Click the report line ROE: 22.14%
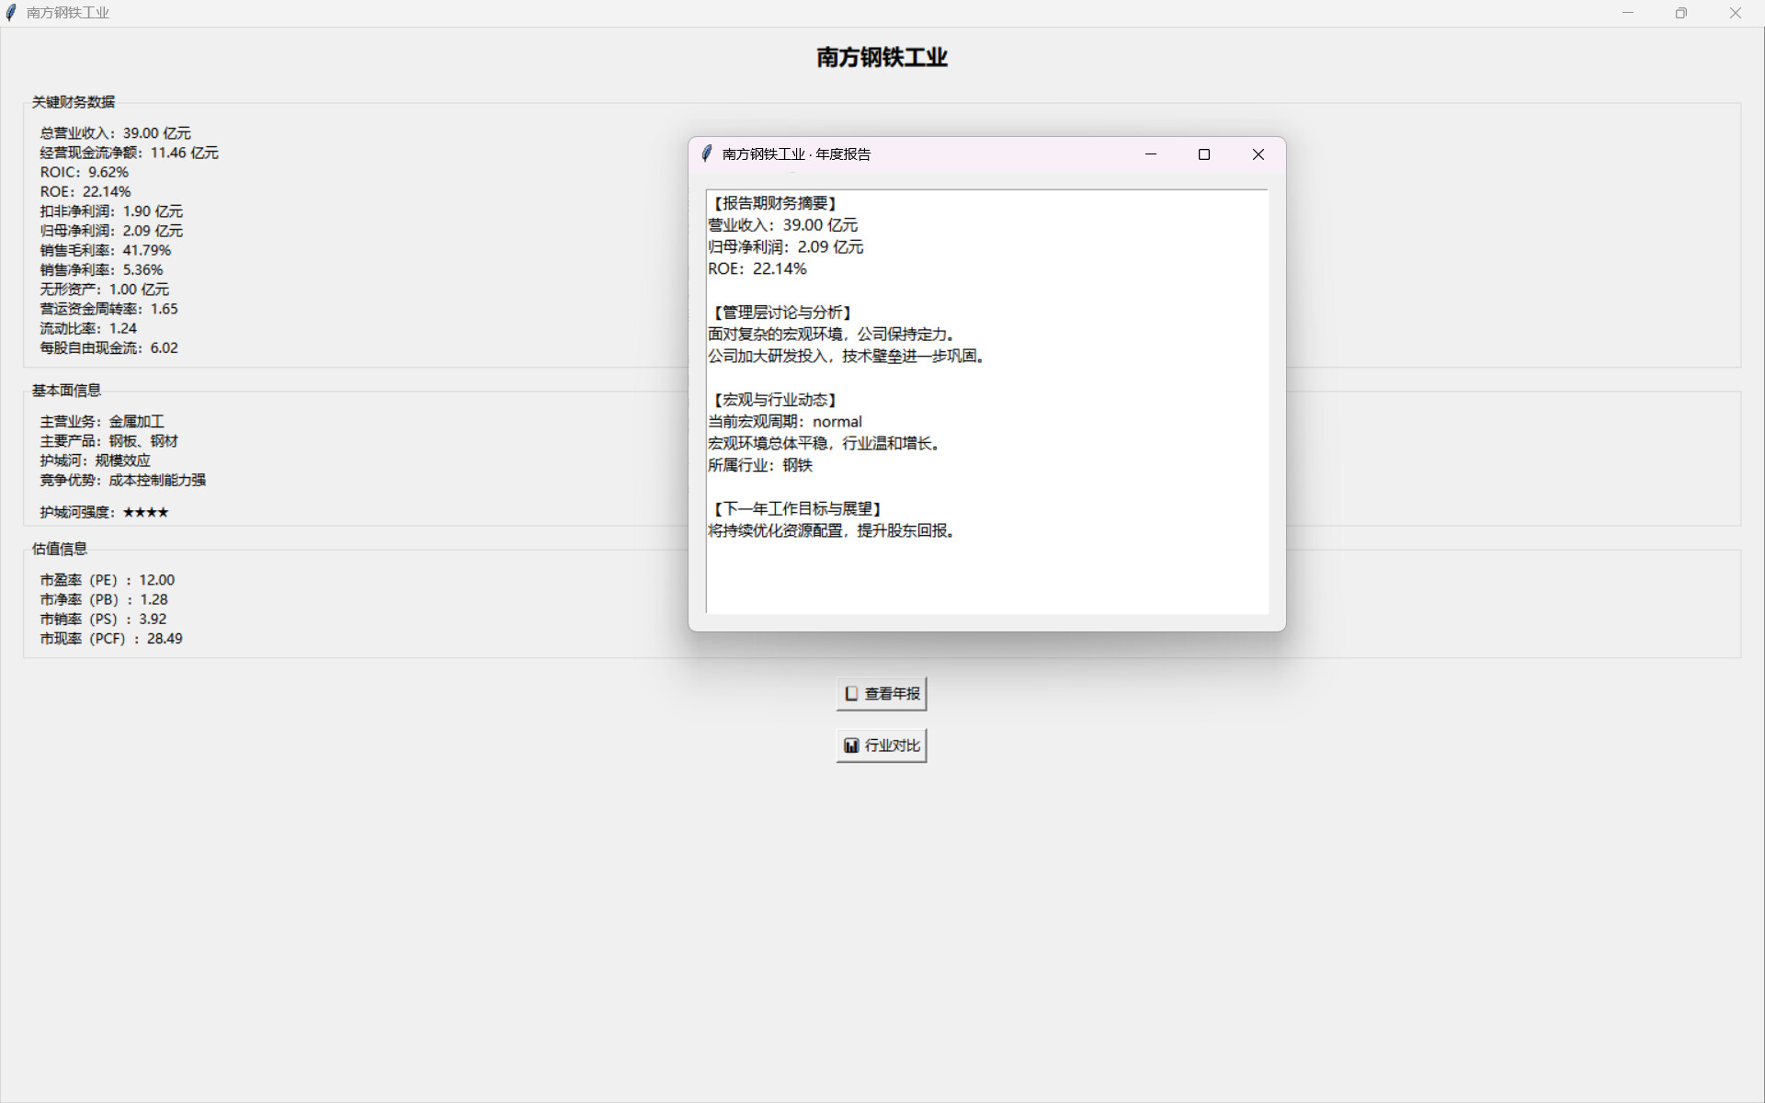Image resolution: width=1765 pixels, height=1103 pixels. (757, 268)
